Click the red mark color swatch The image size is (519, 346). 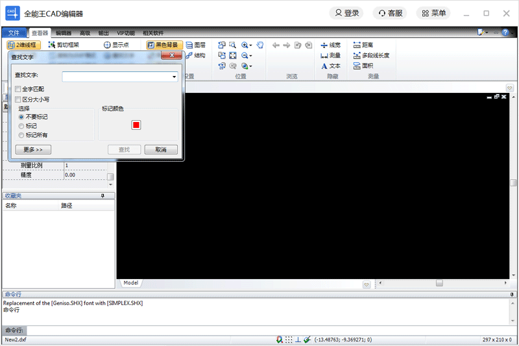coord(136,125)
